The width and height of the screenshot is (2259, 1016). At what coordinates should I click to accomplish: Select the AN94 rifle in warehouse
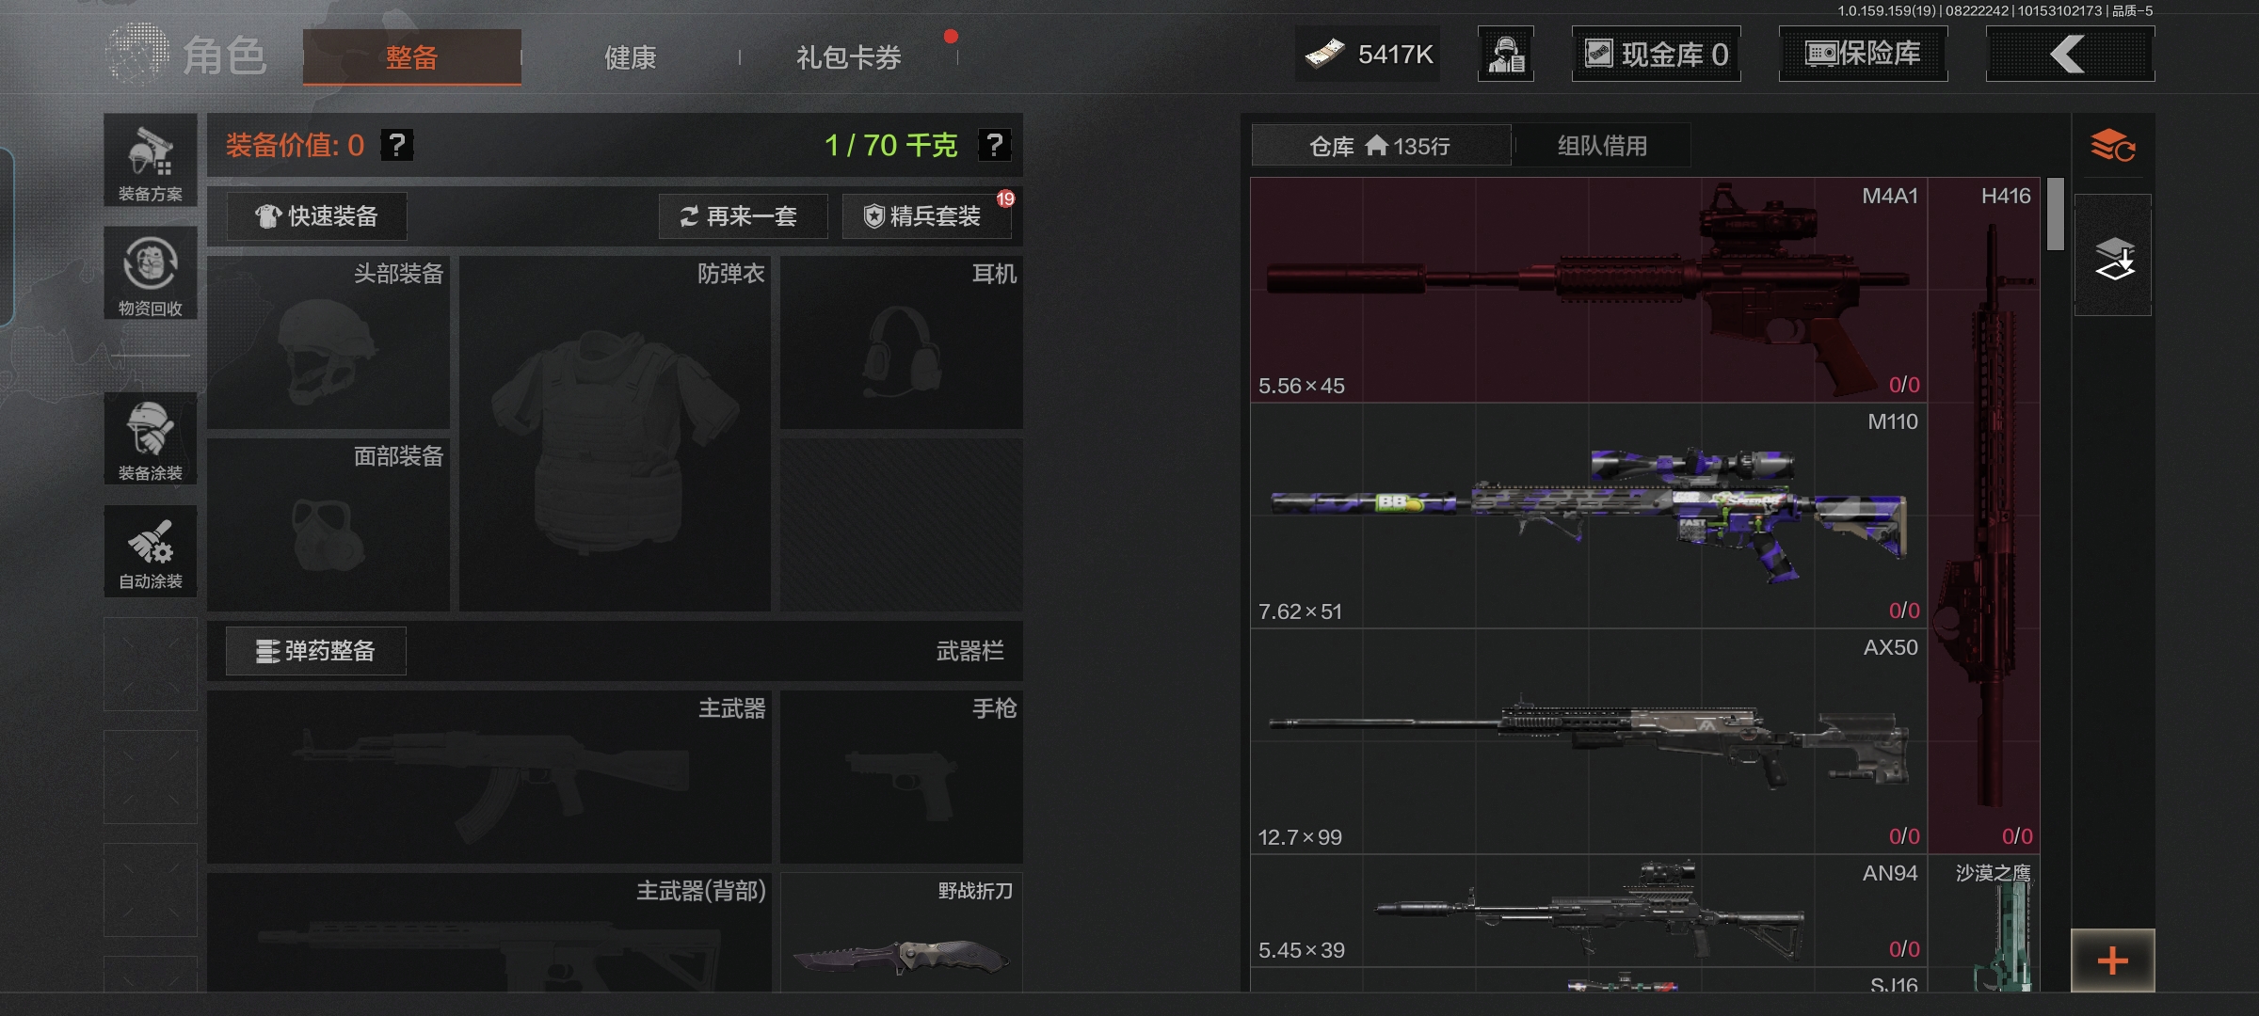[x=1589, y=911]
